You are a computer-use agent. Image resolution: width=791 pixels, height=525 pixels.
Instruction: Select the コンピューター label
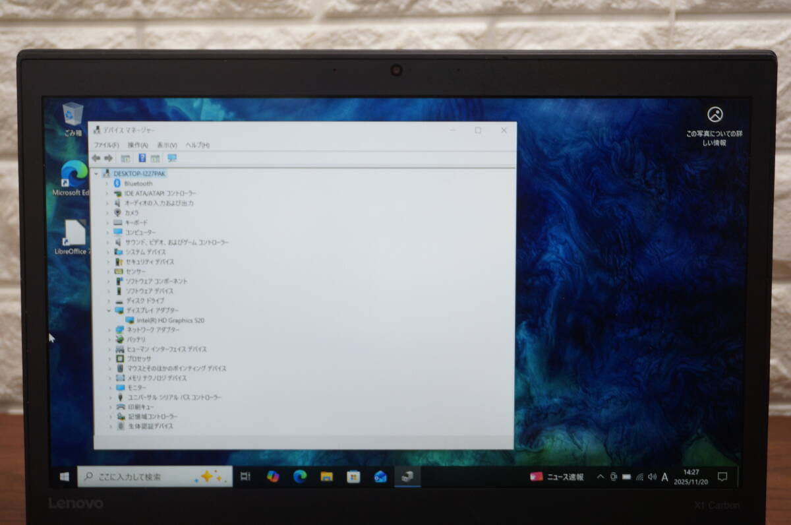[140, 232]
